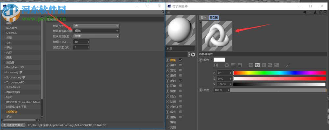The image size is (329, 130).
Task: Select the color swatches mode icon
Action: pos(277,65)
